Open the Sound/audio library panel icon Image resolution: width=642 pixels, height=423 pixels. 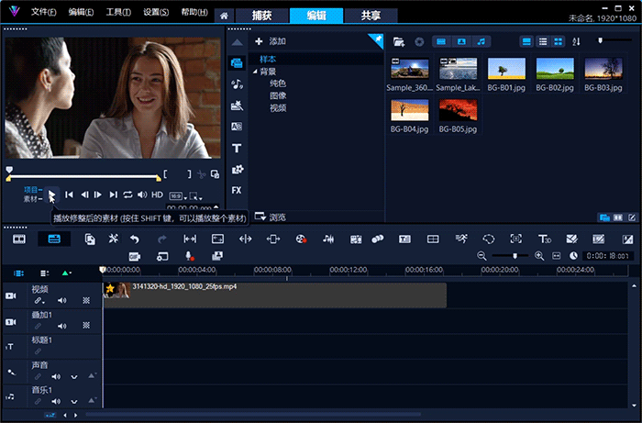tap(237, 84)
